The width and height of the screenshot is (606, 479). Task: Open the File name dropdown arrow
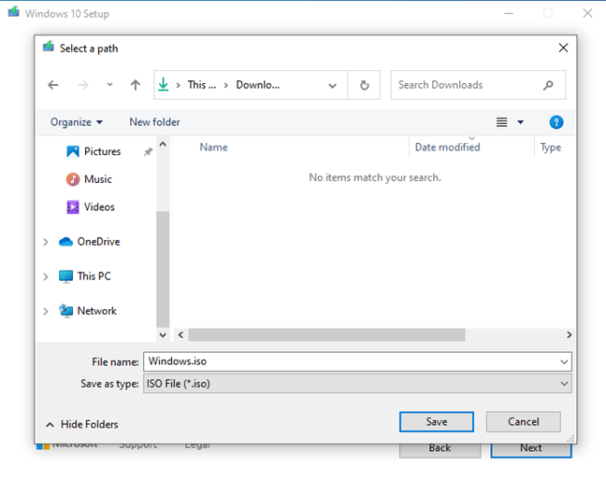(564, 361)
